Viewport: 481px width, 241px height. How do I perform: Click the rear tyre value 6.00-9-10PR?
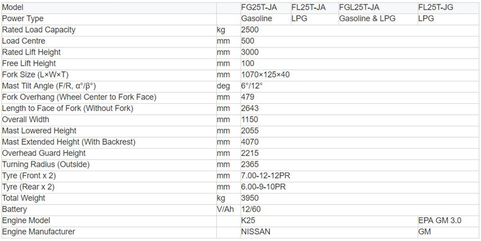pos(264,187)
